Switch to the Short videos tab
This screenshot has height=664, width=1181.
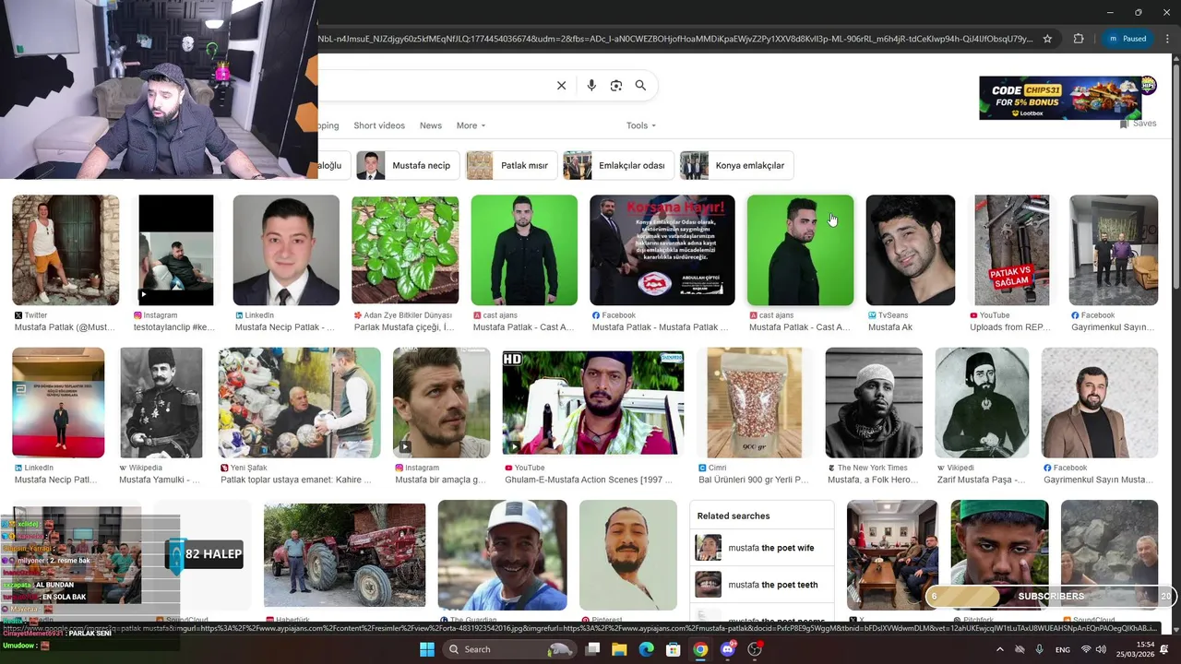(379, 125)
